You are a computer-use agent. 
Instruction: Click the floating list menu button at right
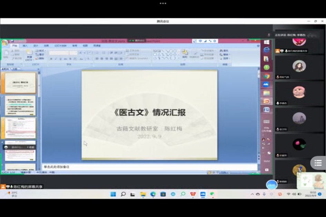pyautogui.click(x=318, y=163)
